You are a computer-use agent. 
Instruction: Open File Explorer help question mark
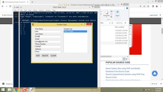click(127, 8)
